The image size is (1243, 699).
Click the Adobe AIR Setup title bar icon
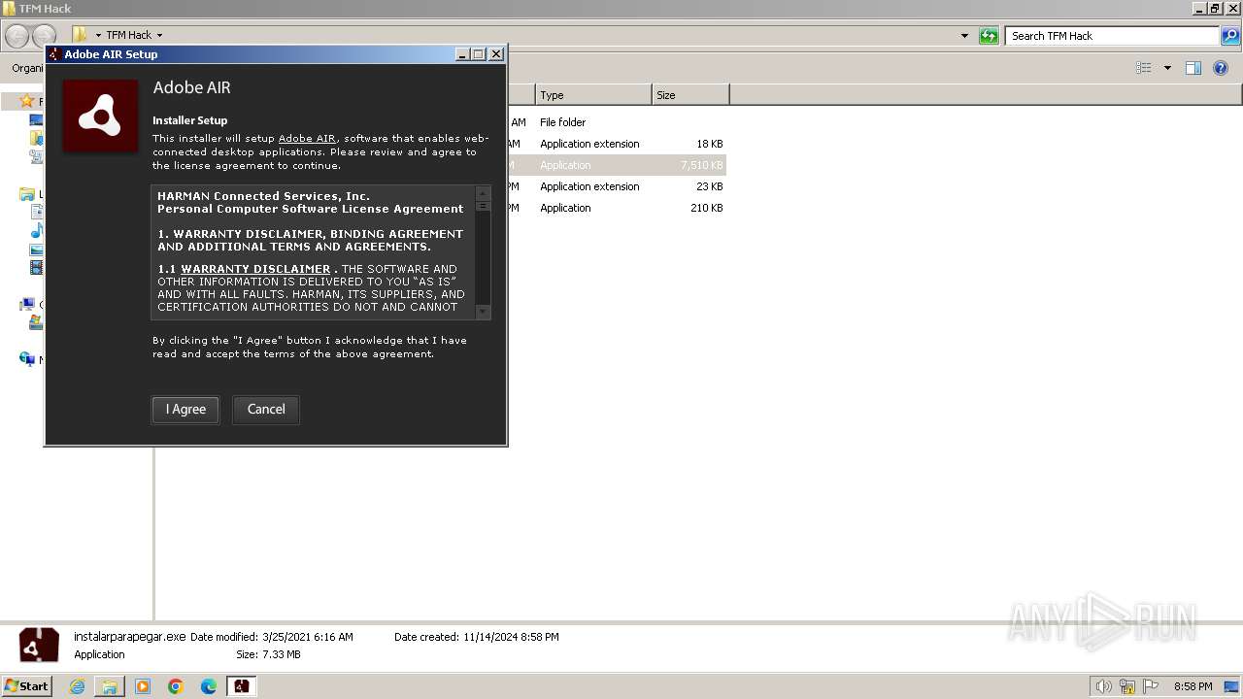(54, 54)
